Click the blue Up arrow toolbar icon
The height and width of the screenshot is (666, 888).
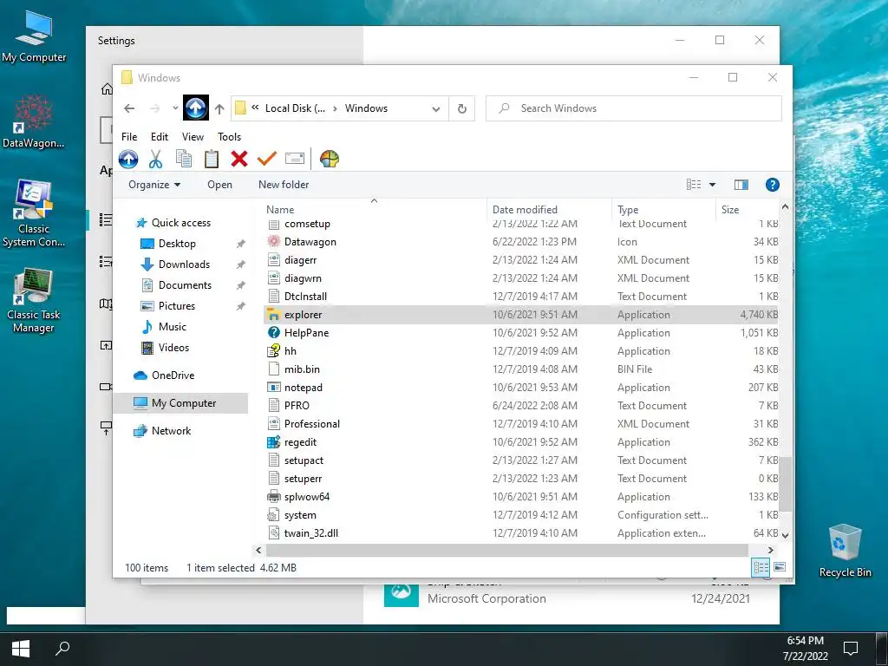click(128, 160)
